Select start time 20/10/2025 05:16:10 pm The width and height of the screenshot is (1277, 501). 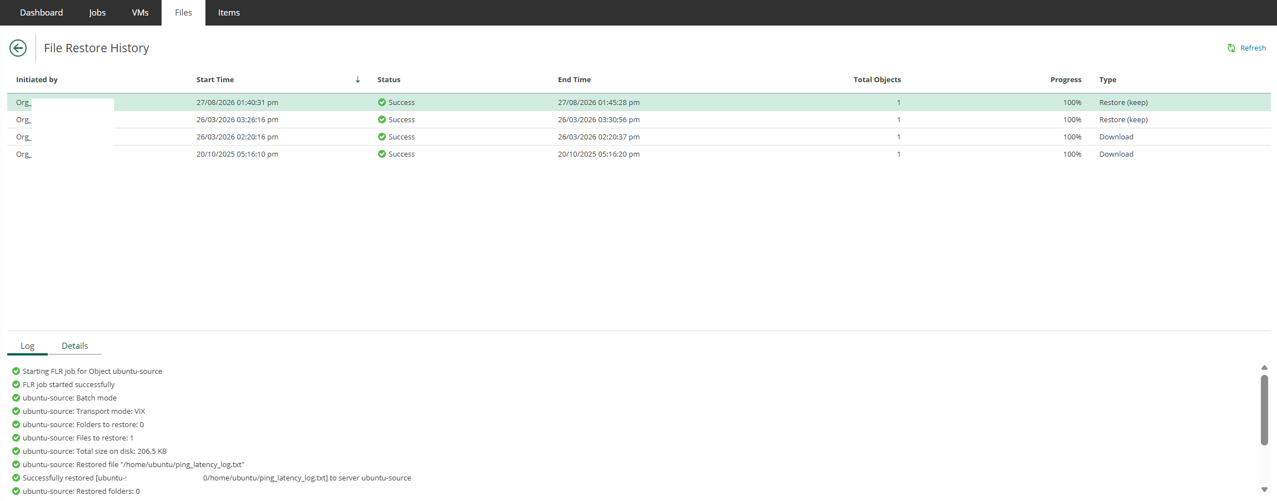[237, 154]
